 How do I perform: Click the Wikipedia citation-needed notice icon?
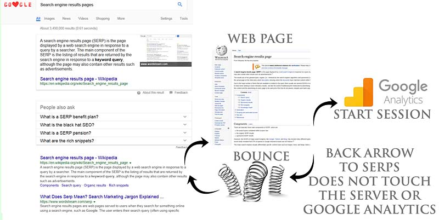point(256,67)
